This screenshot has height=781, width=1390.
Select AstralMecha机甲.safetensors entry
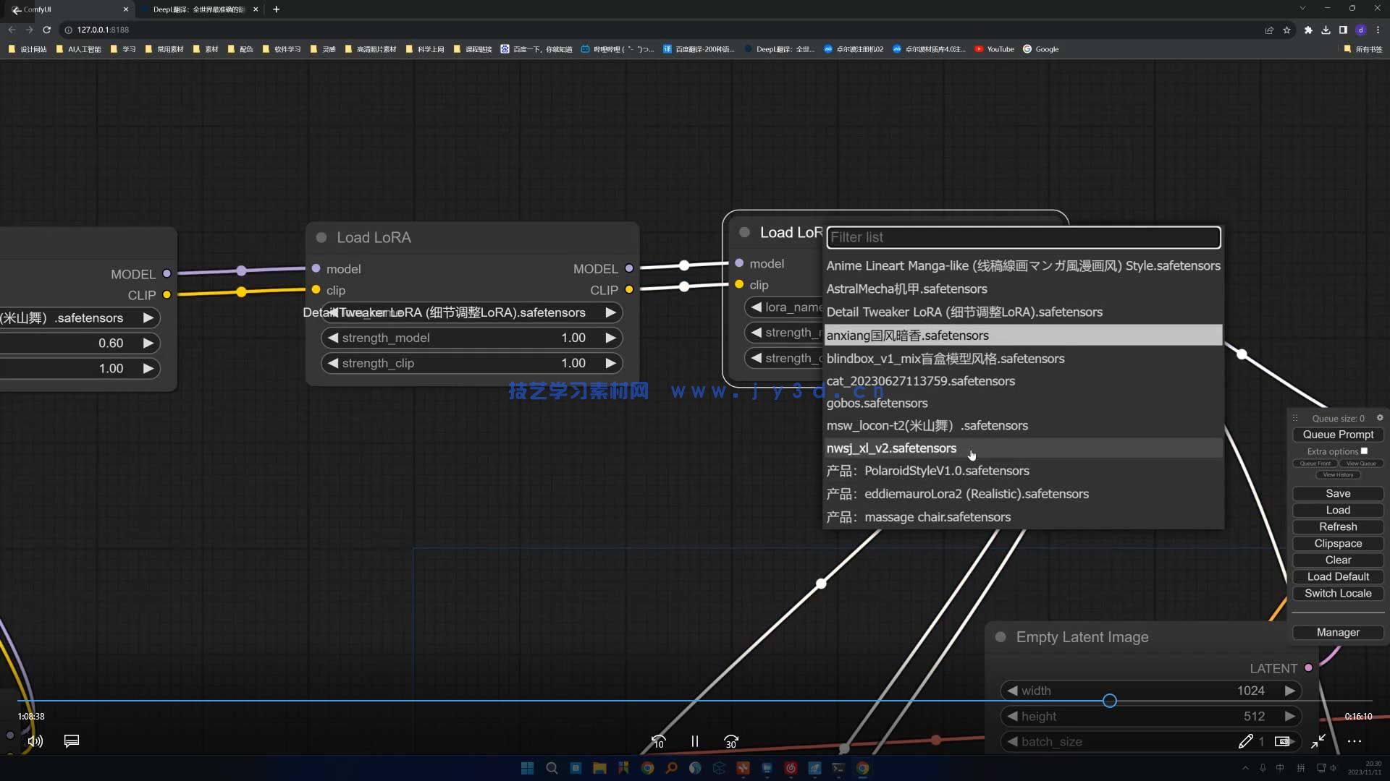coord(906,289)
